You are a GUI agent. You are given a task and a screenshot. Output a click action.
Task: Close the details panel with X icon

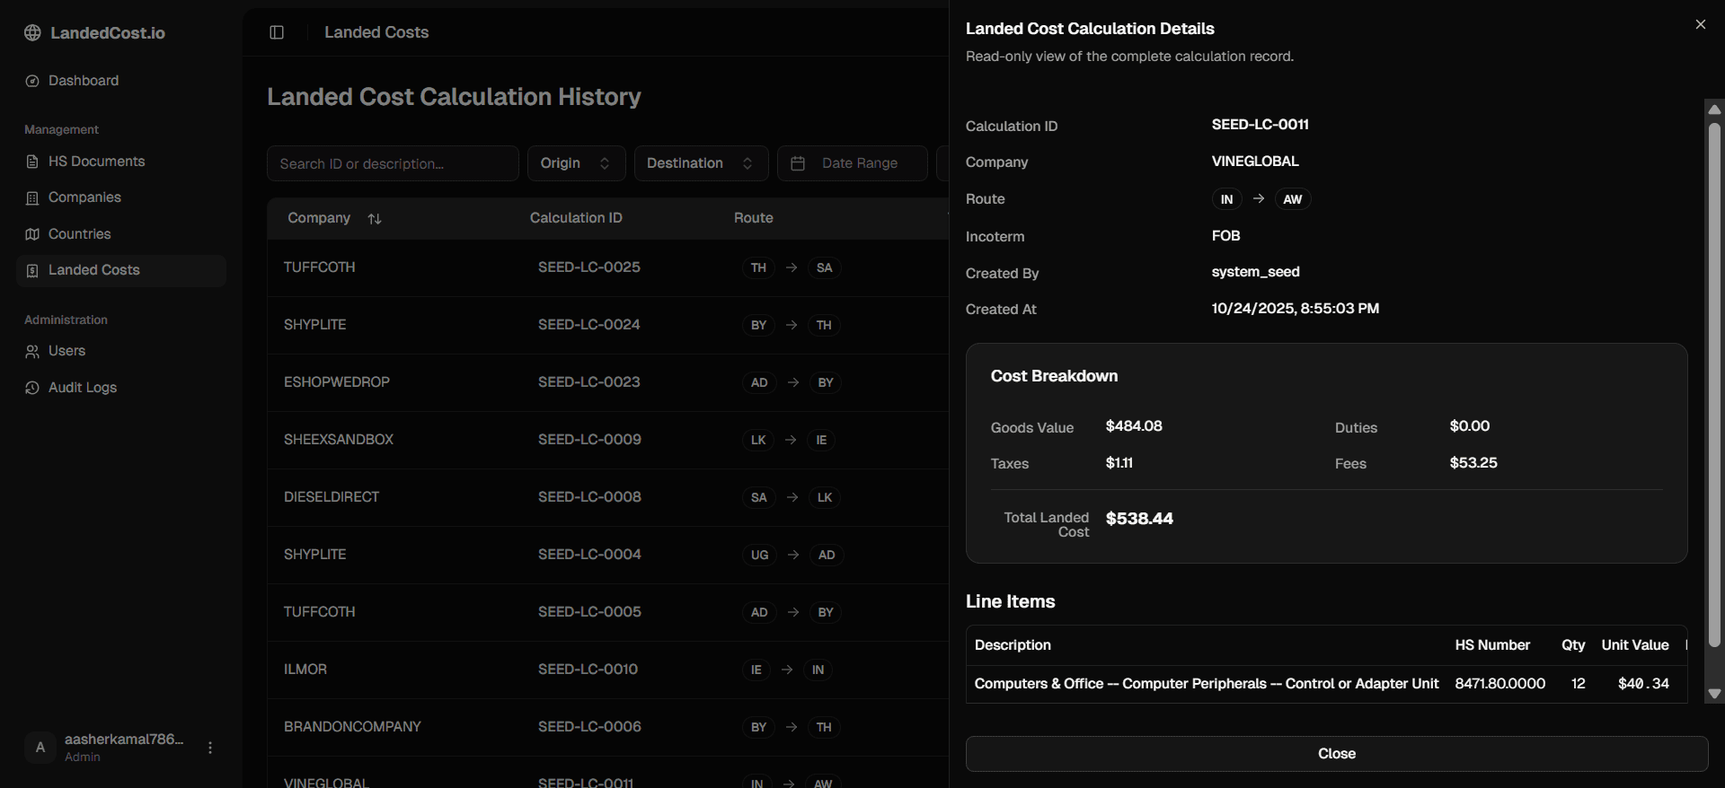(x=1700, y=25)
